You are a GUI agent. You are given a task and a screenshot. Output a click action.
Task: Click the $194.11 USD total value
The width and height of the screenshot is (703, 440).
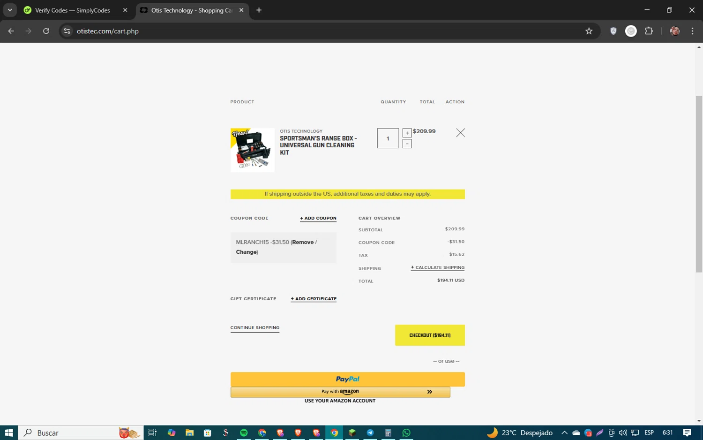tap(451, 281)
